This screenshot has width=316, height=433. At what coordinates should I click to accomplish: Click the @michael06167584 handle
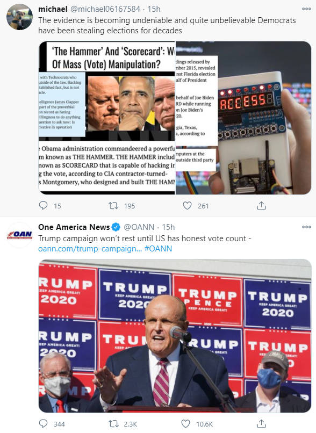tap(105, 9)
